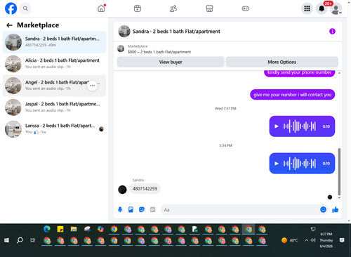
Task: Open the apps grid menu
Action: click(x=307, y=8)
